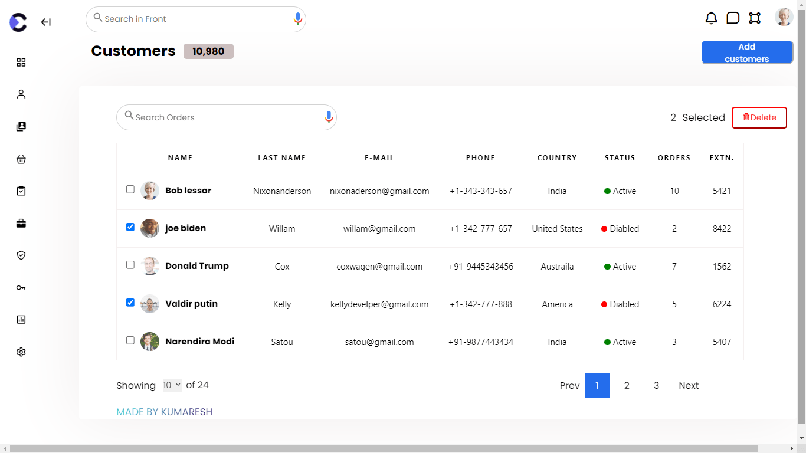The height and width of the screenshot is (453, 806).
Task: Click the NAME column header
Action: click(180, 158)
